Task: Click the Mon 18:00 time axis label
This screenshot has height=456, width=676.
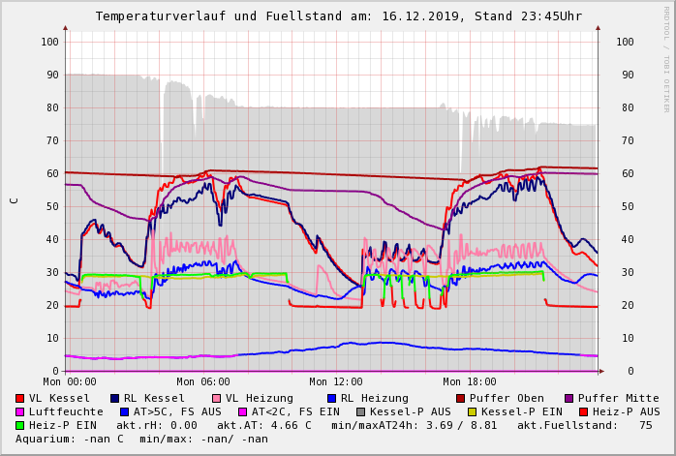Action: (x=469, y=381)
